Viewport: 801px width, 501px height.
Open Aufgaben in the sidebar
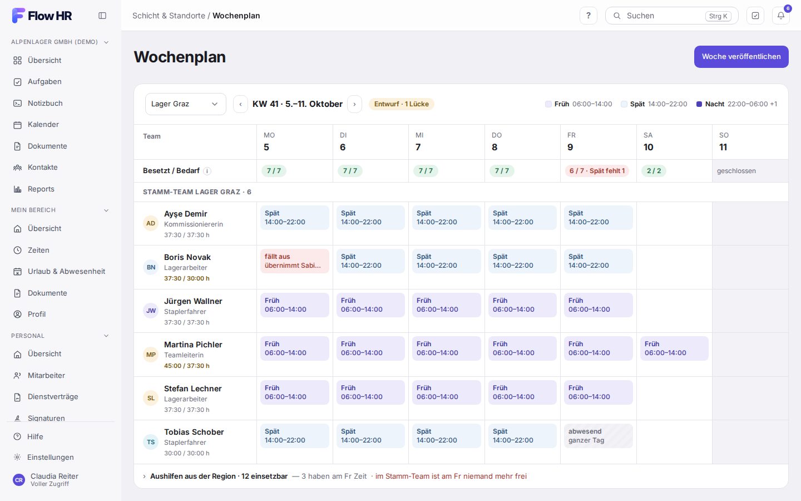coord(61,82)
